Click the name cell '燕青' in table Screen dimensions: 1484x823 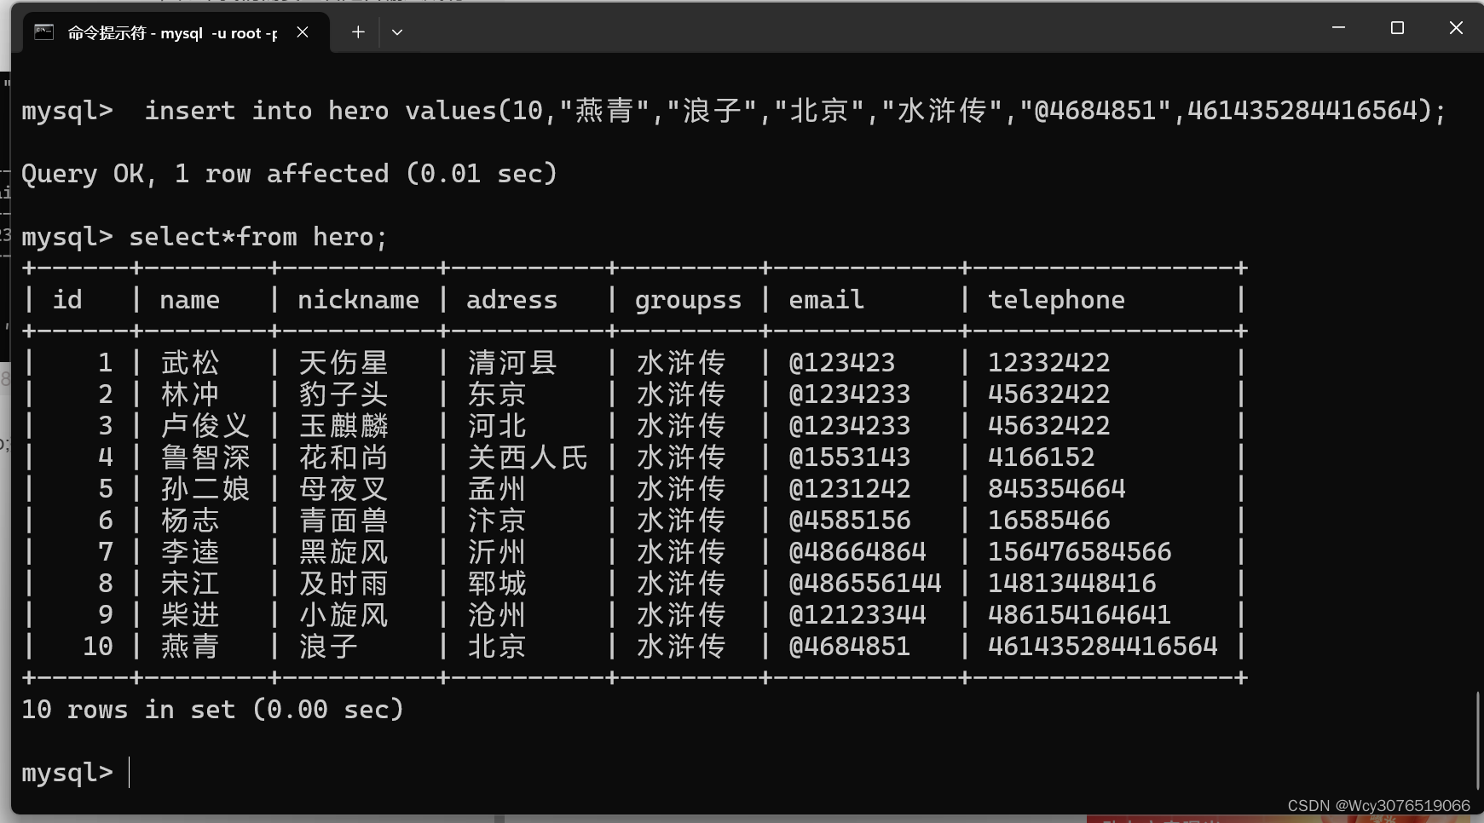(x=190, y=647)
